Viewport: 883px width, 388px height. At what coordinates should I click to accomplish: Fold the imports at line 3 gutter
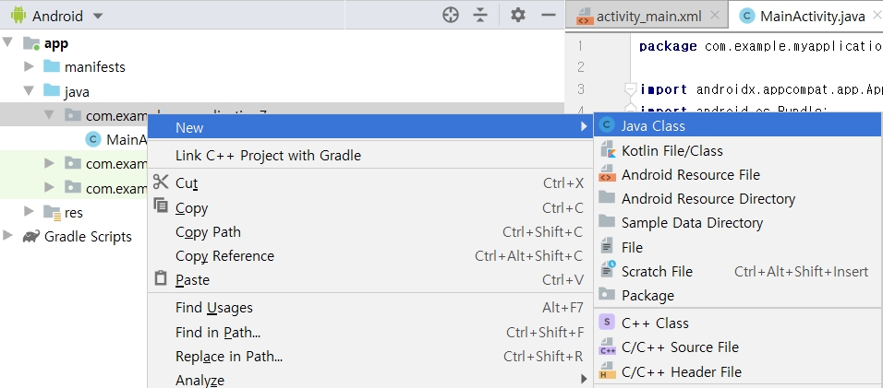tap(631, 89)
